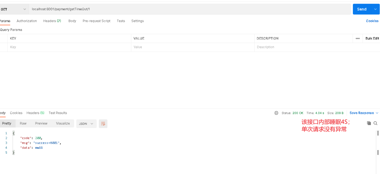
Task: Open the Tests tab
Action: [x=121, y=21]
